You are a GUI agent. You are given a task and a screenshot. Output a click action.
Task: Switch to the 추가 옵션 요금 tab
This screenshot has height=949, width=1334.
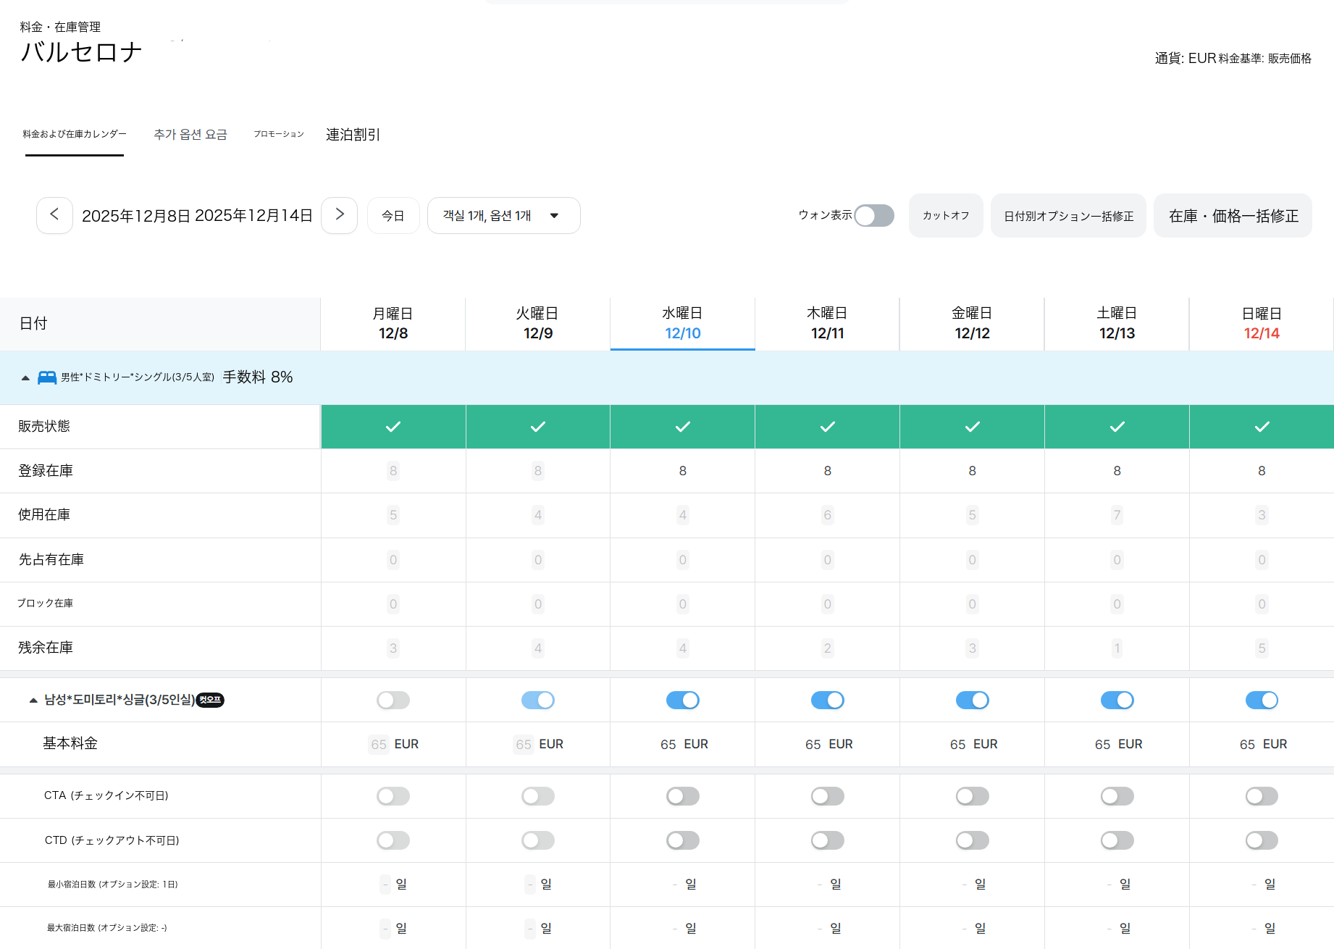point(190,134)
